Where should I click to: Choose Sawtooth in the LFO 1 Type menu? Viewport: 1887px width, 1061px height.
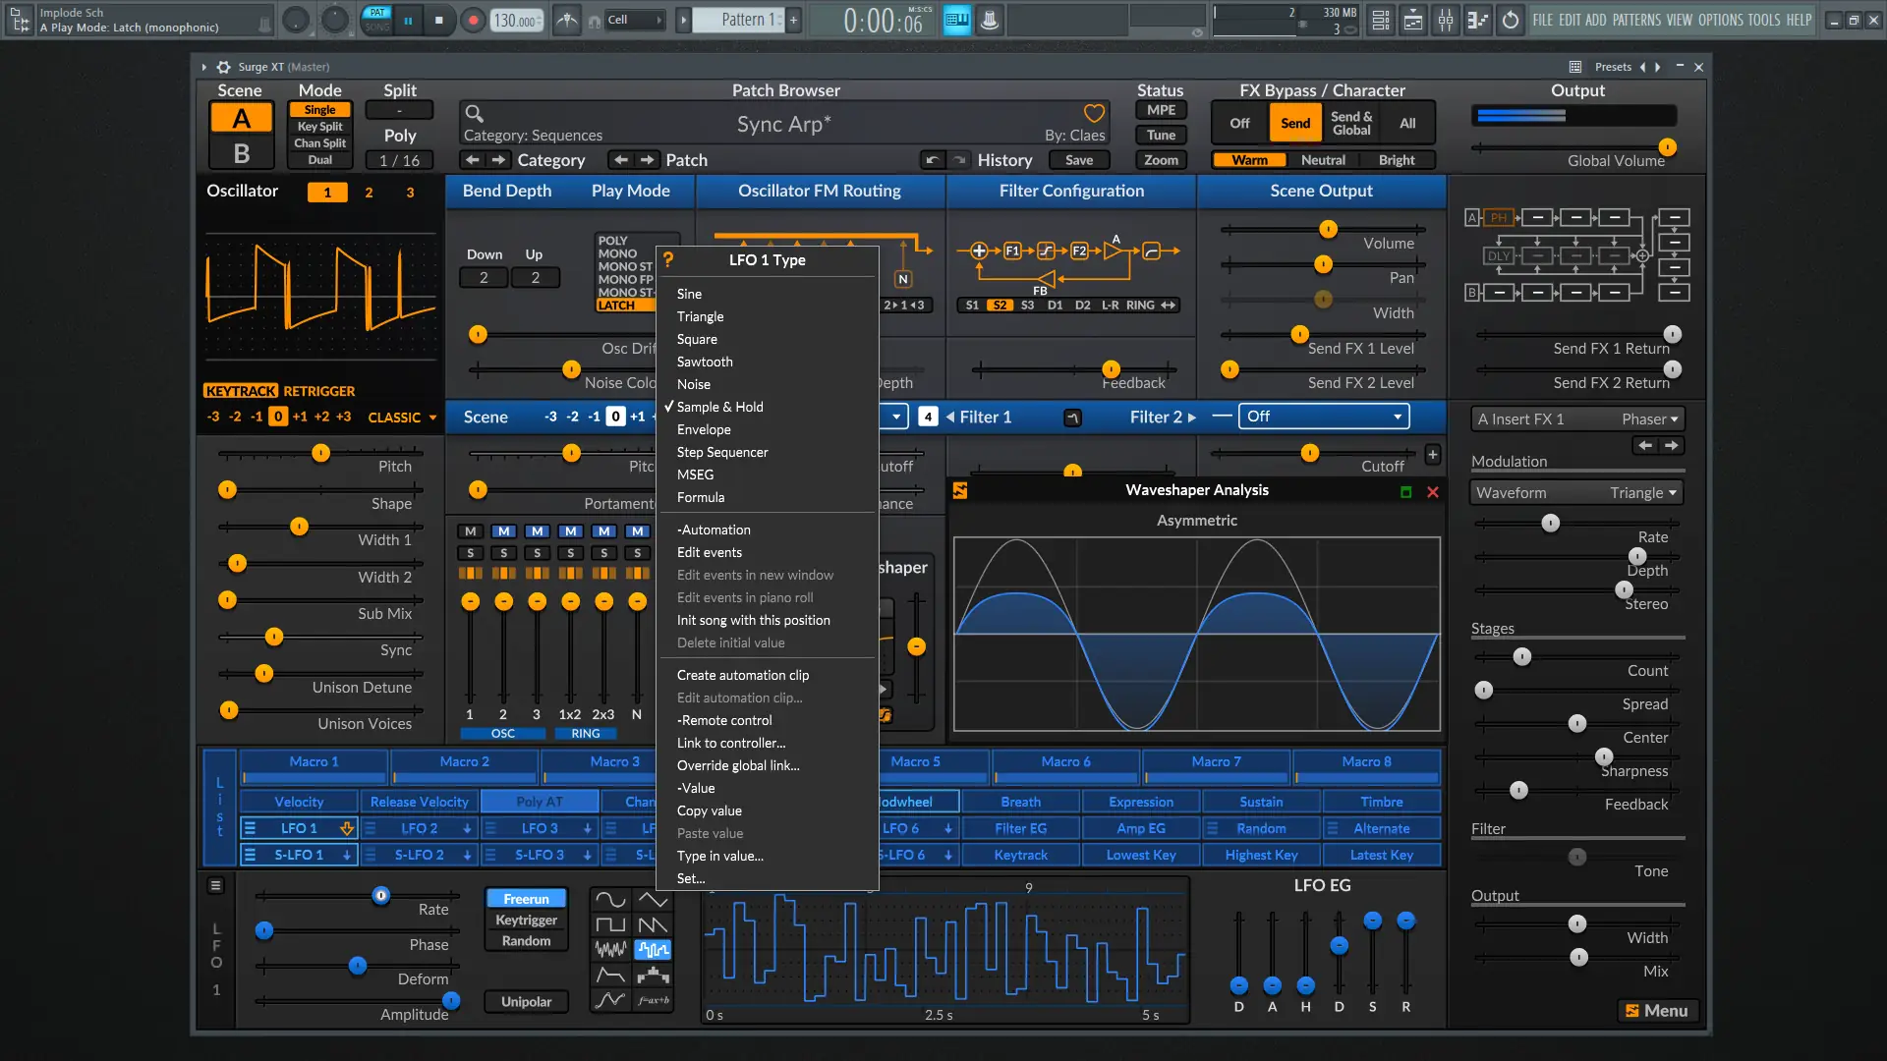tap(705, 362)
